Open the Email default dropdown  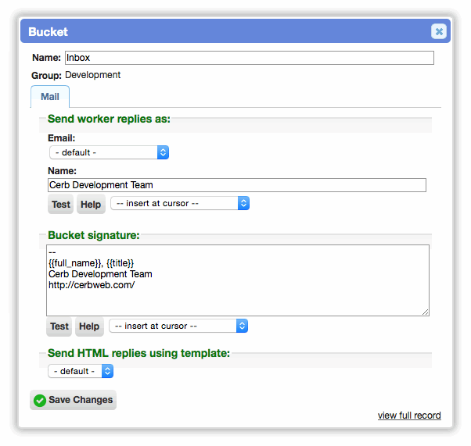(109, 152)
